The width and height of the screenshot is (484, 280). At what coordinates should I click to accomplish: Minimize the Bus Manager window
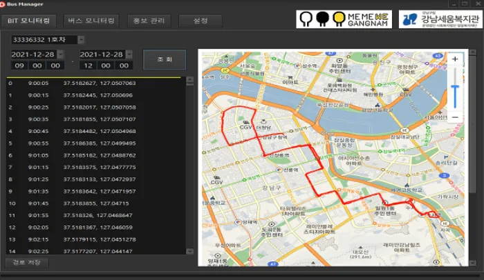pos(454,4)
